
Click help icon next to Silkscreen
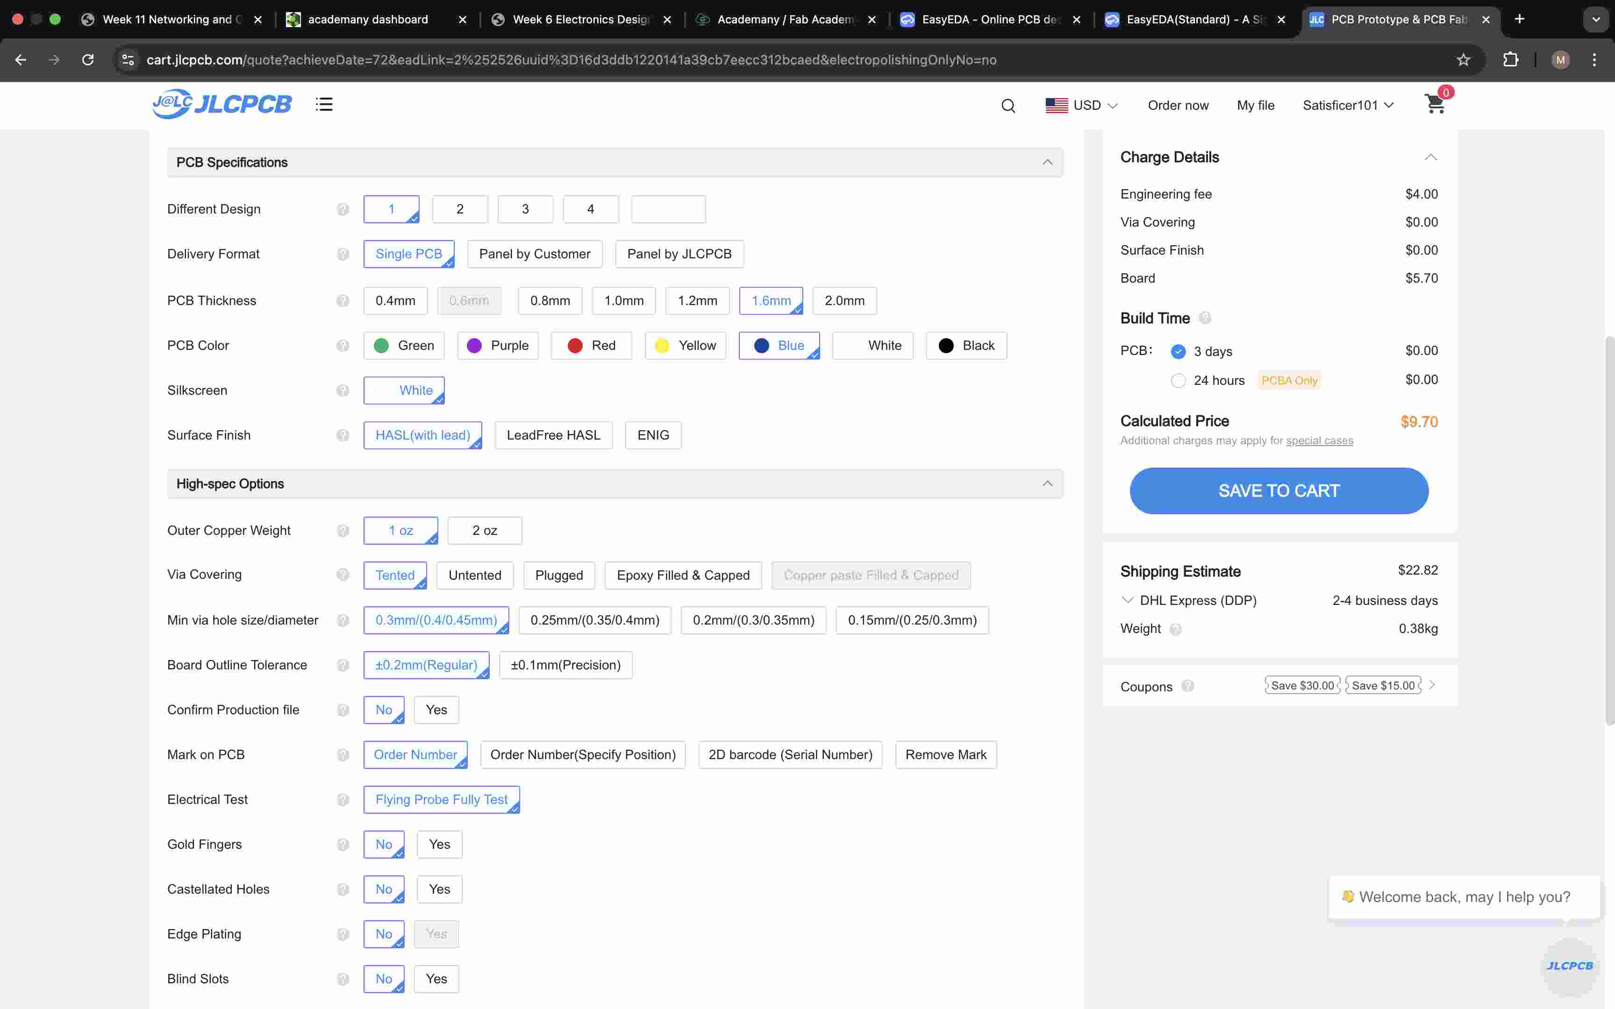pos(343,391)
